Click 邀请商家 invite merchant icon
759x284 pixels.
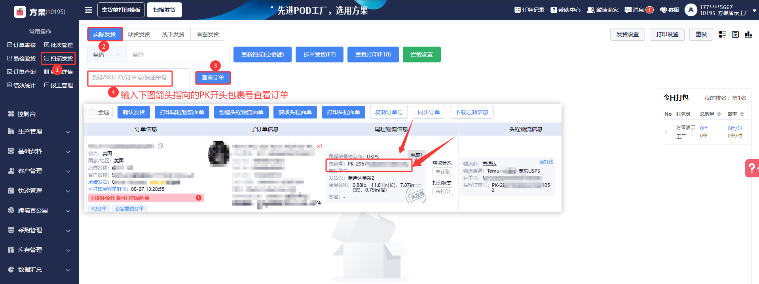coord(590,10)
